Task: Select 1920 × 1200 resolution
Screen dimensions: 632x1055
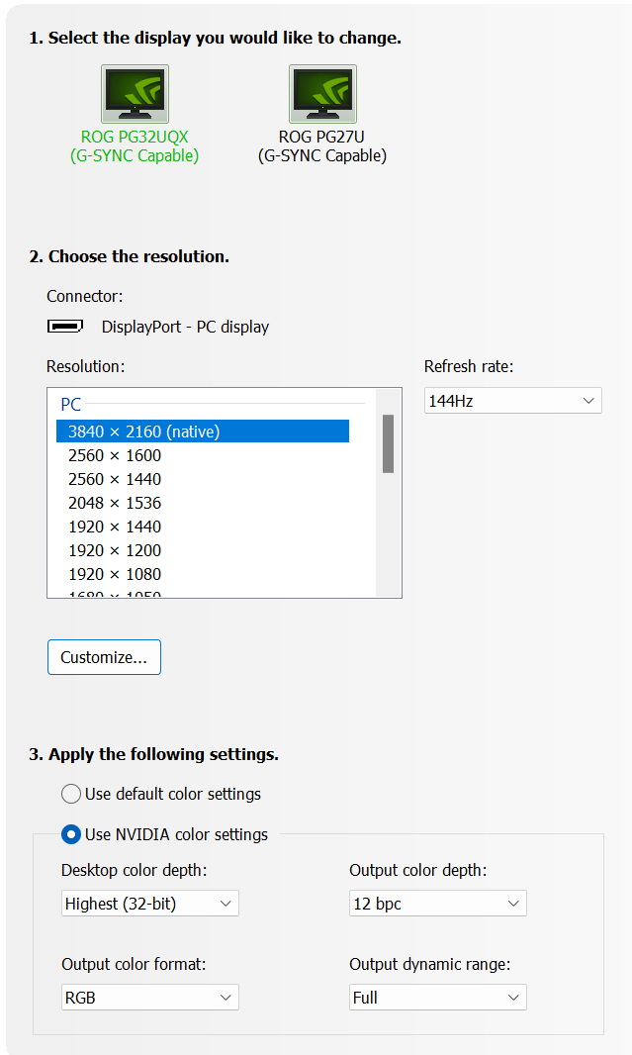Action: click(x=115, y=550)
